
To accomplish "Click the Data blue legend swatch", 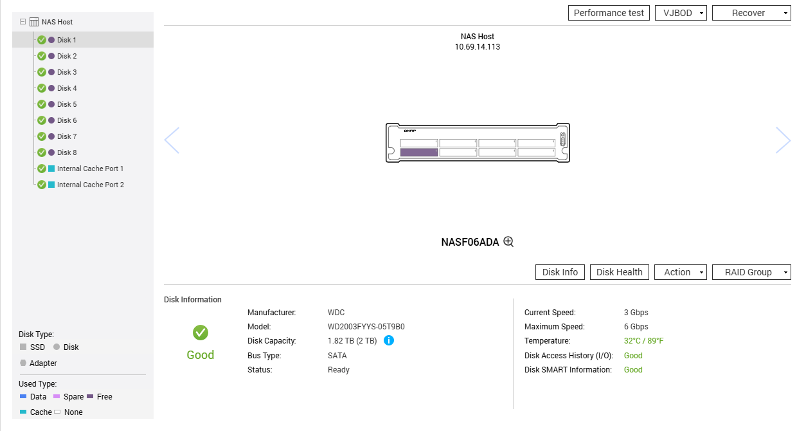I will pyautogui.click(x=23, y=396).
